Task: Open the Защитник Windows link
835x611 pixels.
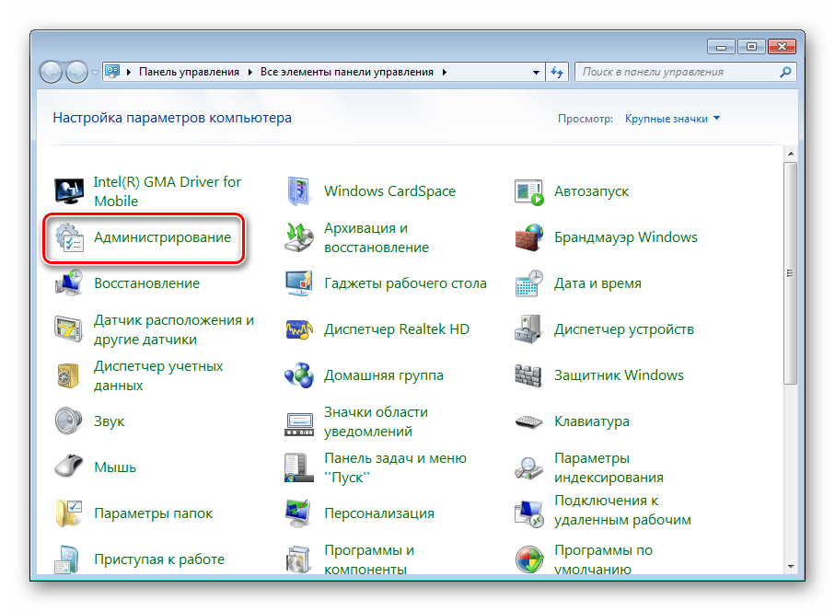Action: [x=619, y=375]
